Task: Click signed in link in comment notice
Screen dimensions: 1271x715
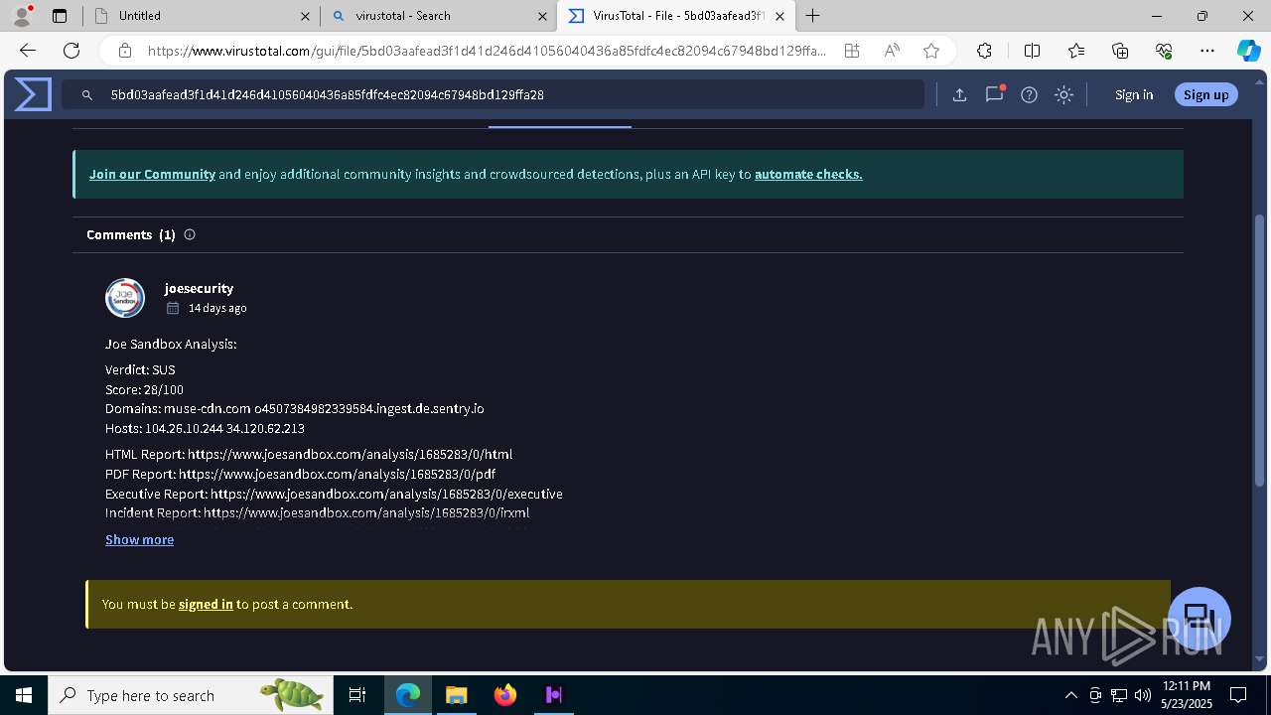Action: pos(206,604)
